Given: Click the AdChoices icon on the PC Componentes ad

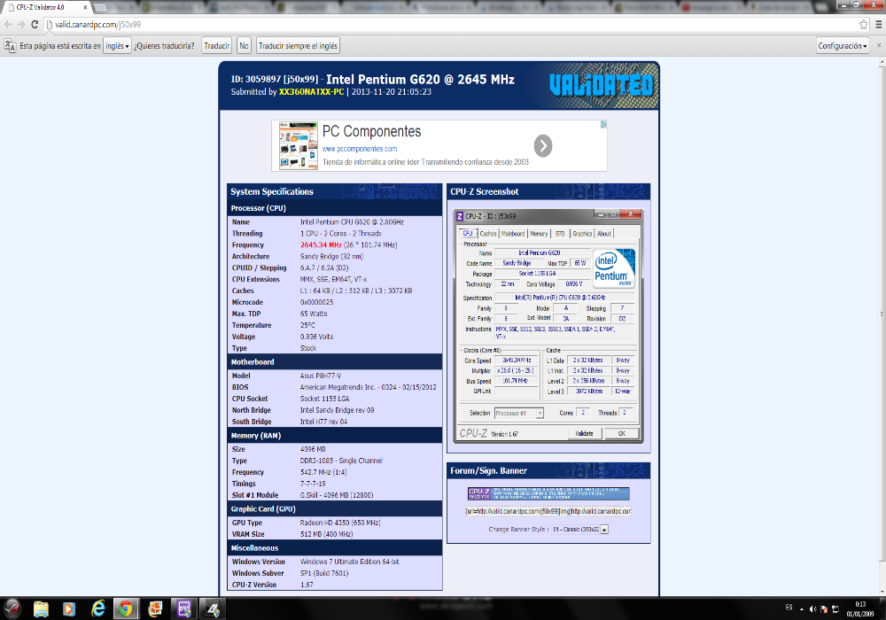Looking at the screenshot, I should tap(603, 124).
